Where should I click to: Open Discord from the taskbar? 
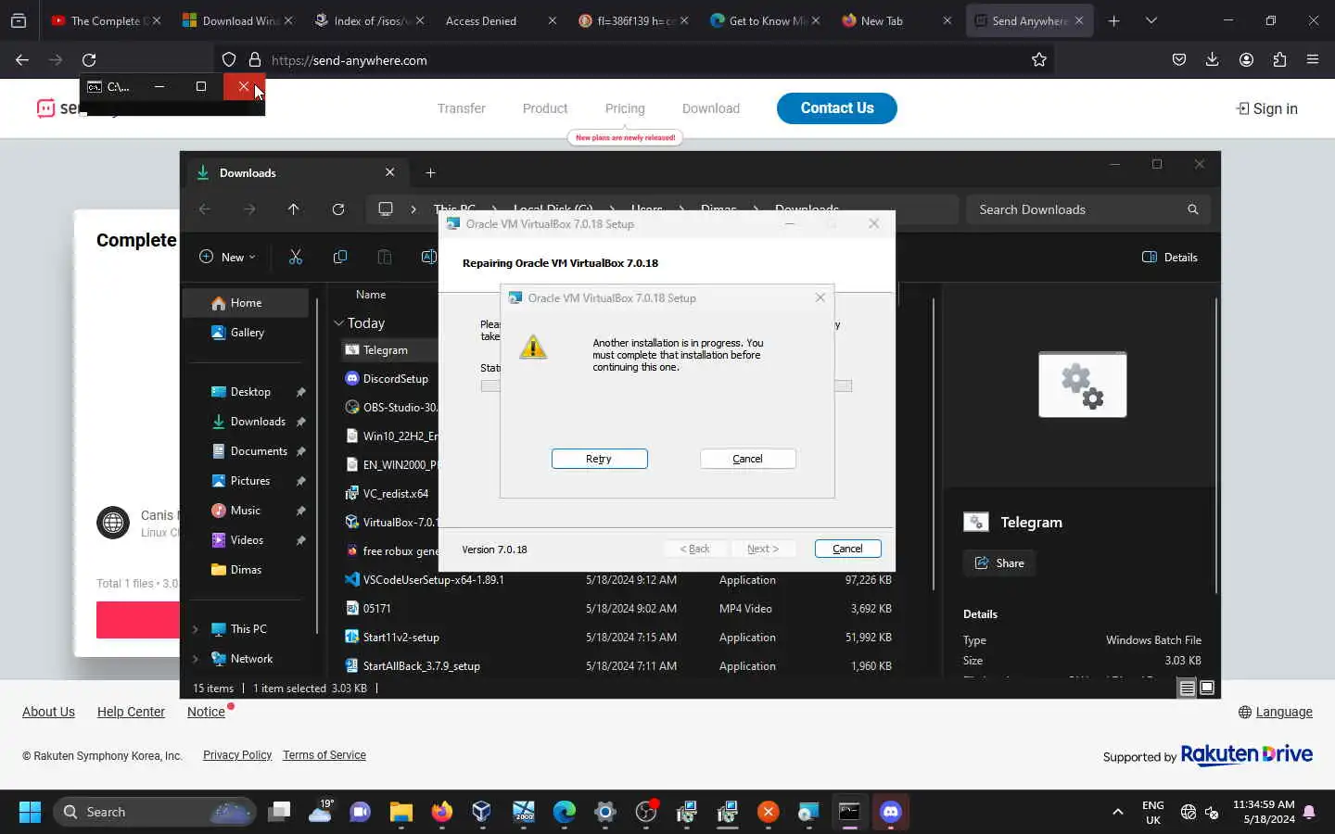[890, 812]
